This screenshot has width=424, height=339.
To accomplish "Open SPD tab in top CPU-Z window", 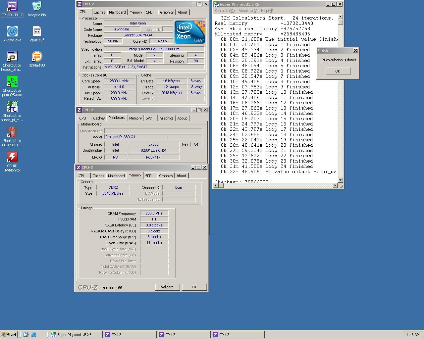I will click(149, 12).
